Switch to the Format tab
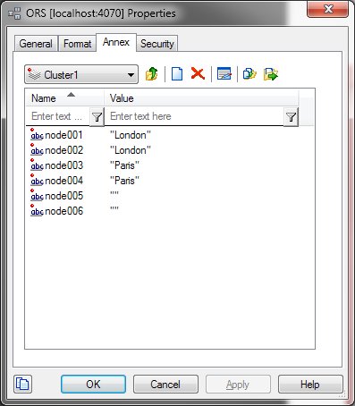This screenshot has height=406, width=355. (77, 44)
